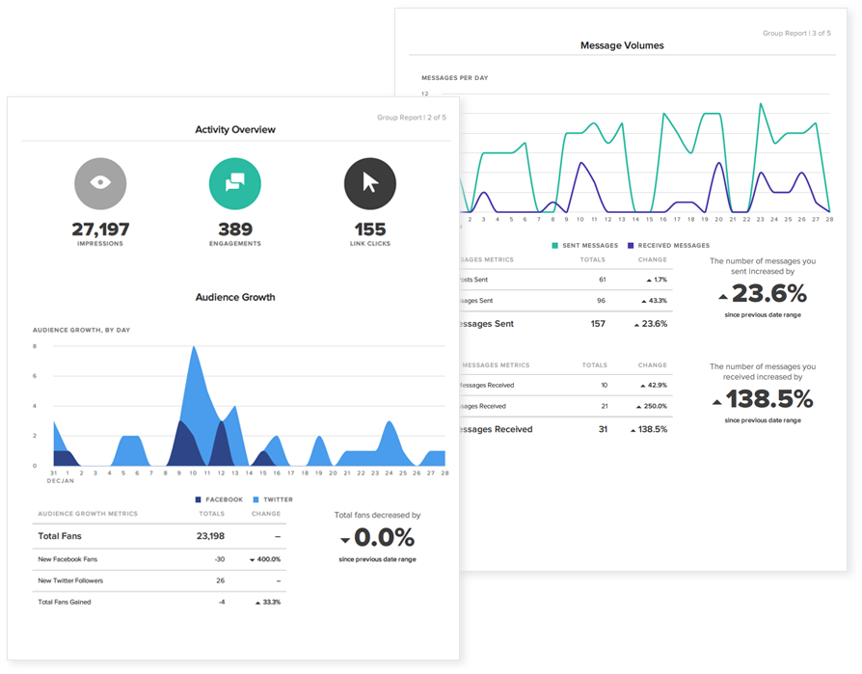
Task: Click the "FACEBOOK" legend label
Action: click(x=225, y=499)
